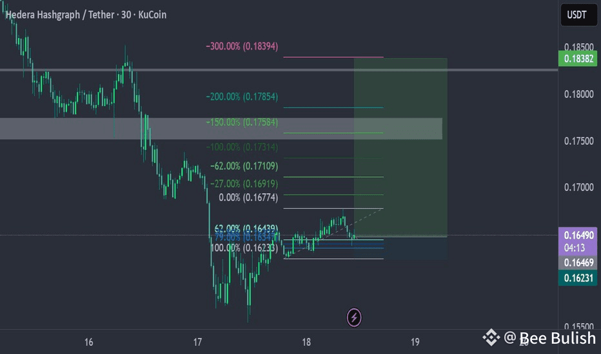Click the 0.00% (0.16774) Fibonacci label
Viewport: 601px width, 354px height.
click(248, 198)
